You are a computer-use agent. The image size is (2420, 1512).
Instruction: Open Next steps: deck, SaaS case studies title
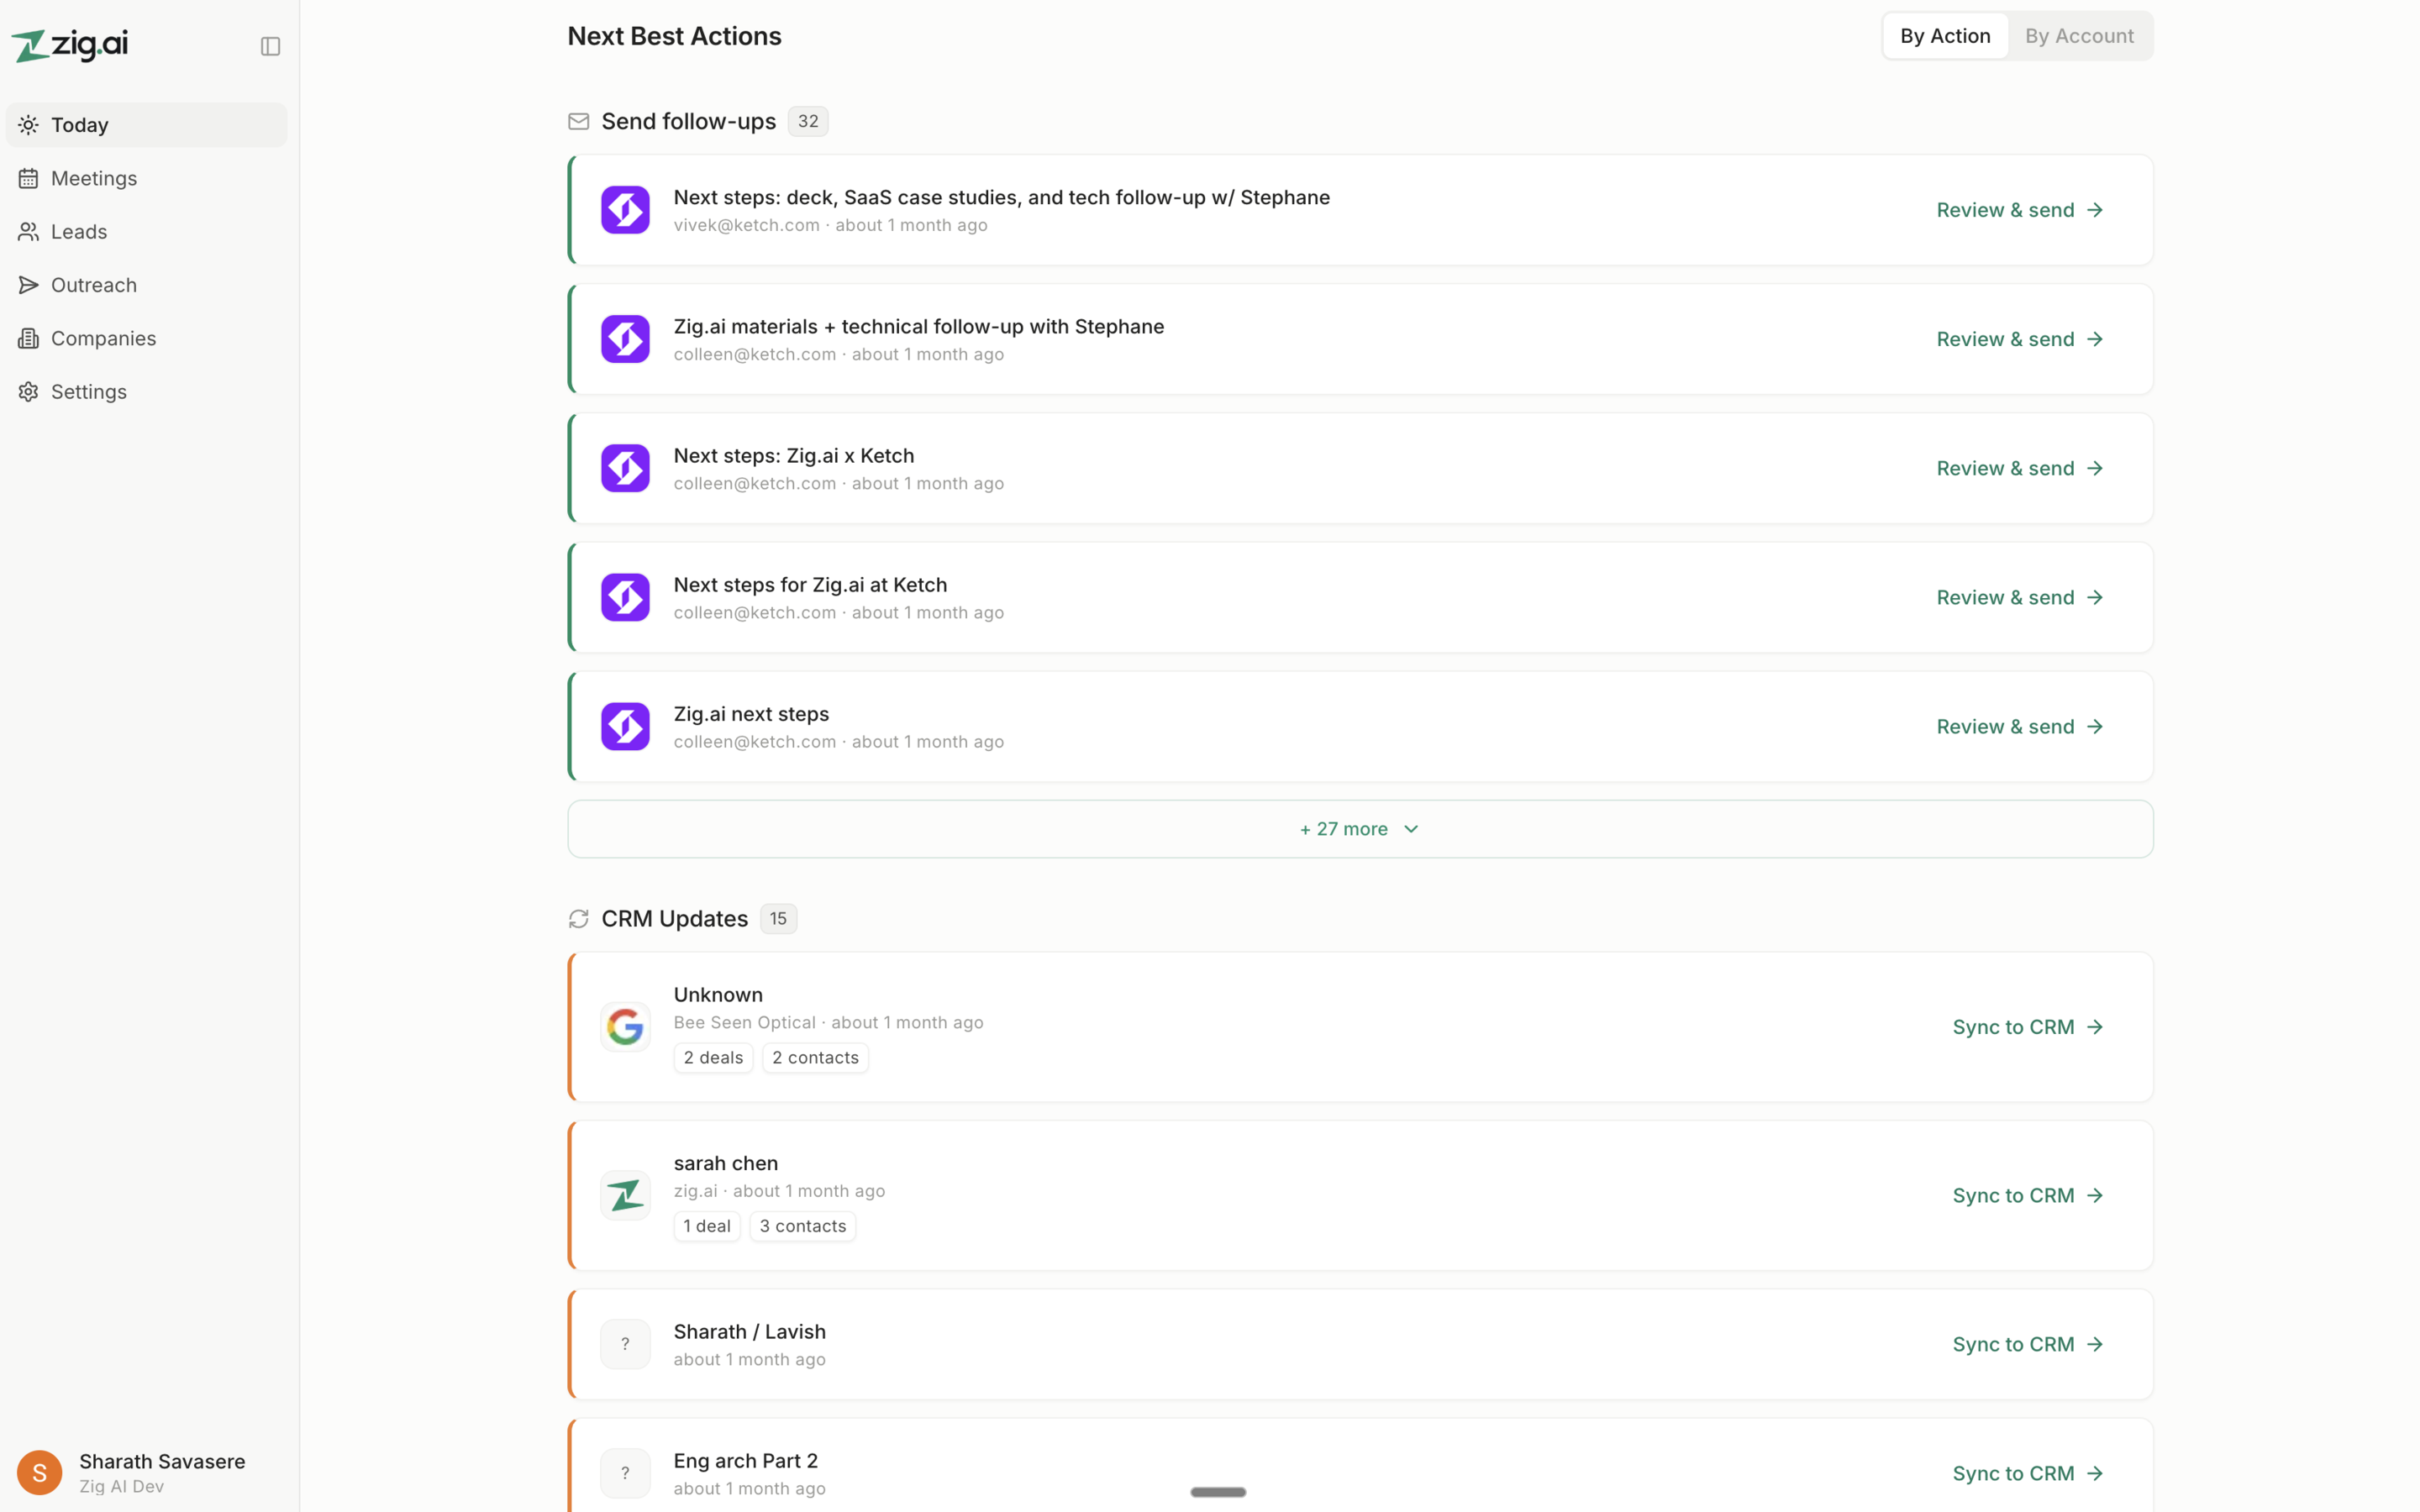tap(1001, 197)
